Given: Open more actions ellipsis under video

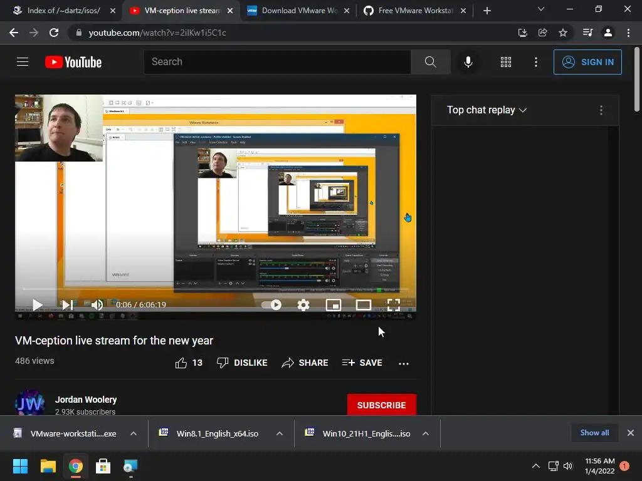Looking at the screenshot, I should 404,364.
